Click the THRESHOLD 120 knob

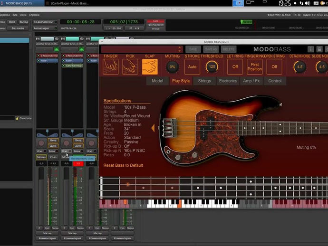coord(212,67)
